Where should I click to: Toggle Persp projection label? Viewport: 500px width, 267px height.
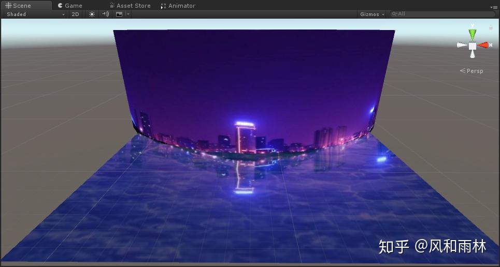[472, 71]
